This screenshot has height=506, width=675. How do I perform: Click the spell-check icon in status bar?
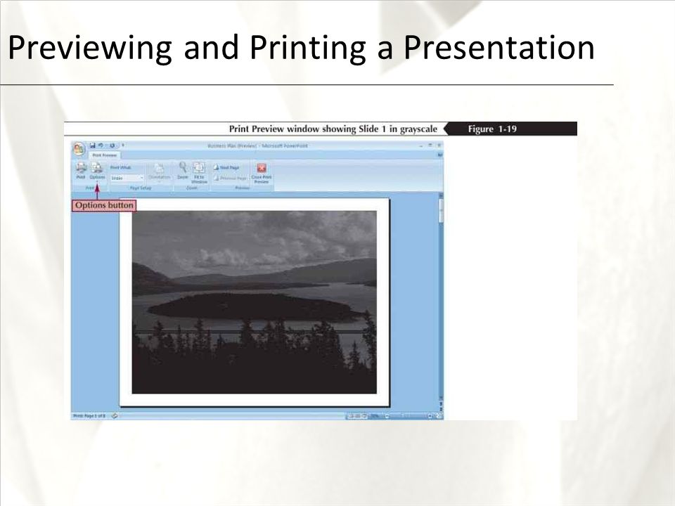115,416
